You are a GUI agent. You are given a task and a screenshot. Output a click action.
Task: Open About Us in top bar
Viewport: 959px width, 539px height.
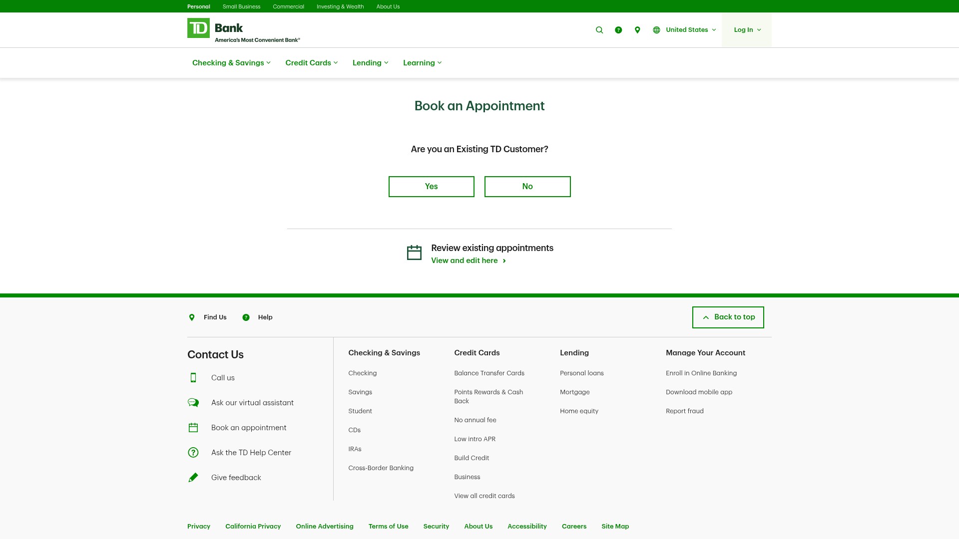pyautogui.click(x=388, y=6)
